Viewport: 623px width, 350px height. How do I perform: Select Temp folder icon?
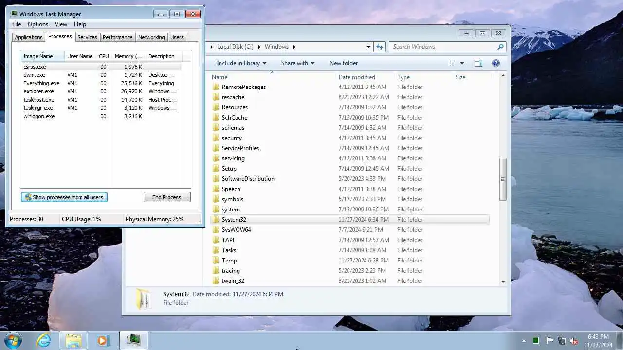[x=216, y=261]
